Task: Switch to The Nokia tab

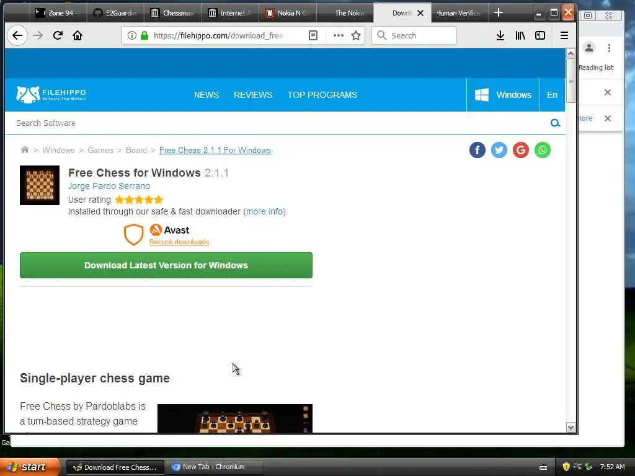Action: coord(345,13)
